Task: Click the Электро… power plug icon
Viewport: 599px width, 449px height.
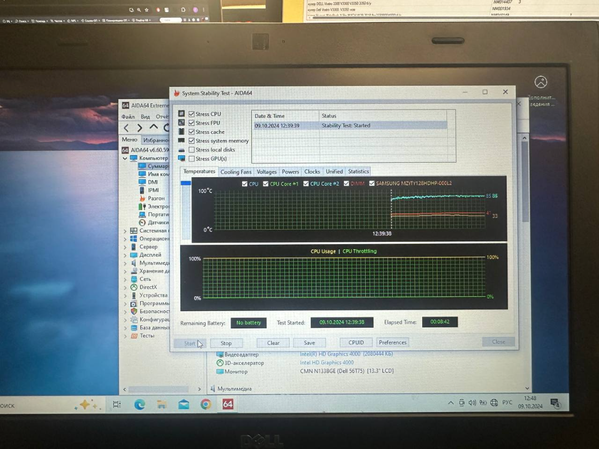Action: coord(142,206)
